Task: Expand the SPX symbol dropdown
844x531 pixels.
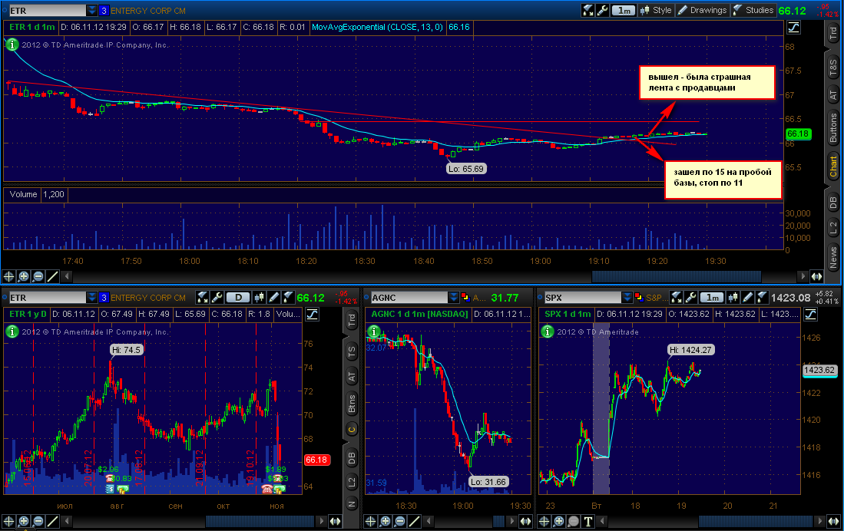Action: (x=627, y=298)
